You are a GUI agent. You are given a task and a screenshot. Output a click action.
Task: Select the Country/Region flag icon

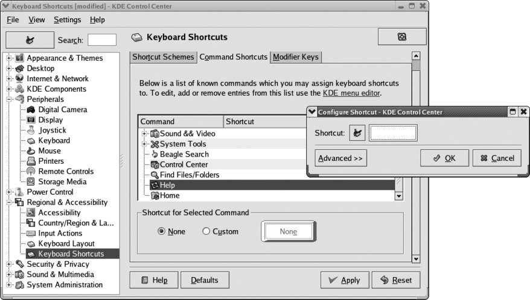[x=31, y=223]
